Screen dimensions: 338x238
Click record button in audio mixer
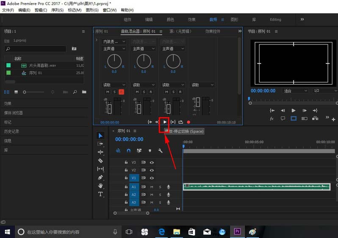tap(188, 122)
